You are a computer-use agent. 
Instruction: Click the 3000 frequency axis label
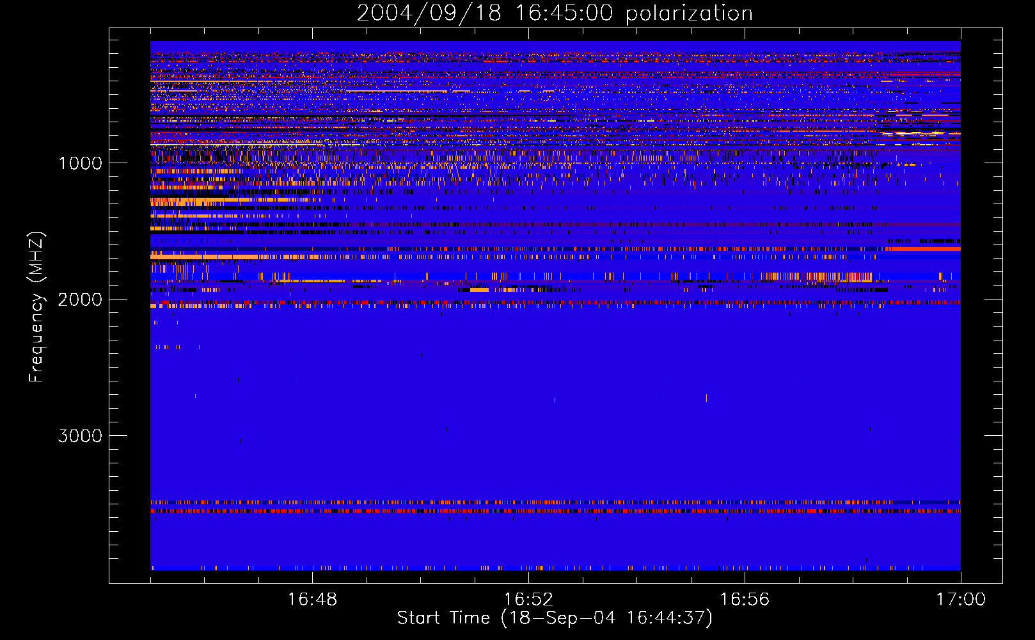80,436
